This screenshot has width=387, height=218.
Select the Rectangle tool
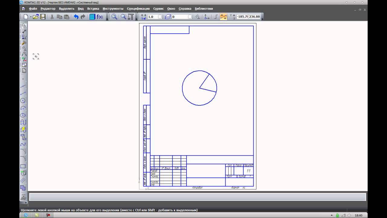pos(23,166)
